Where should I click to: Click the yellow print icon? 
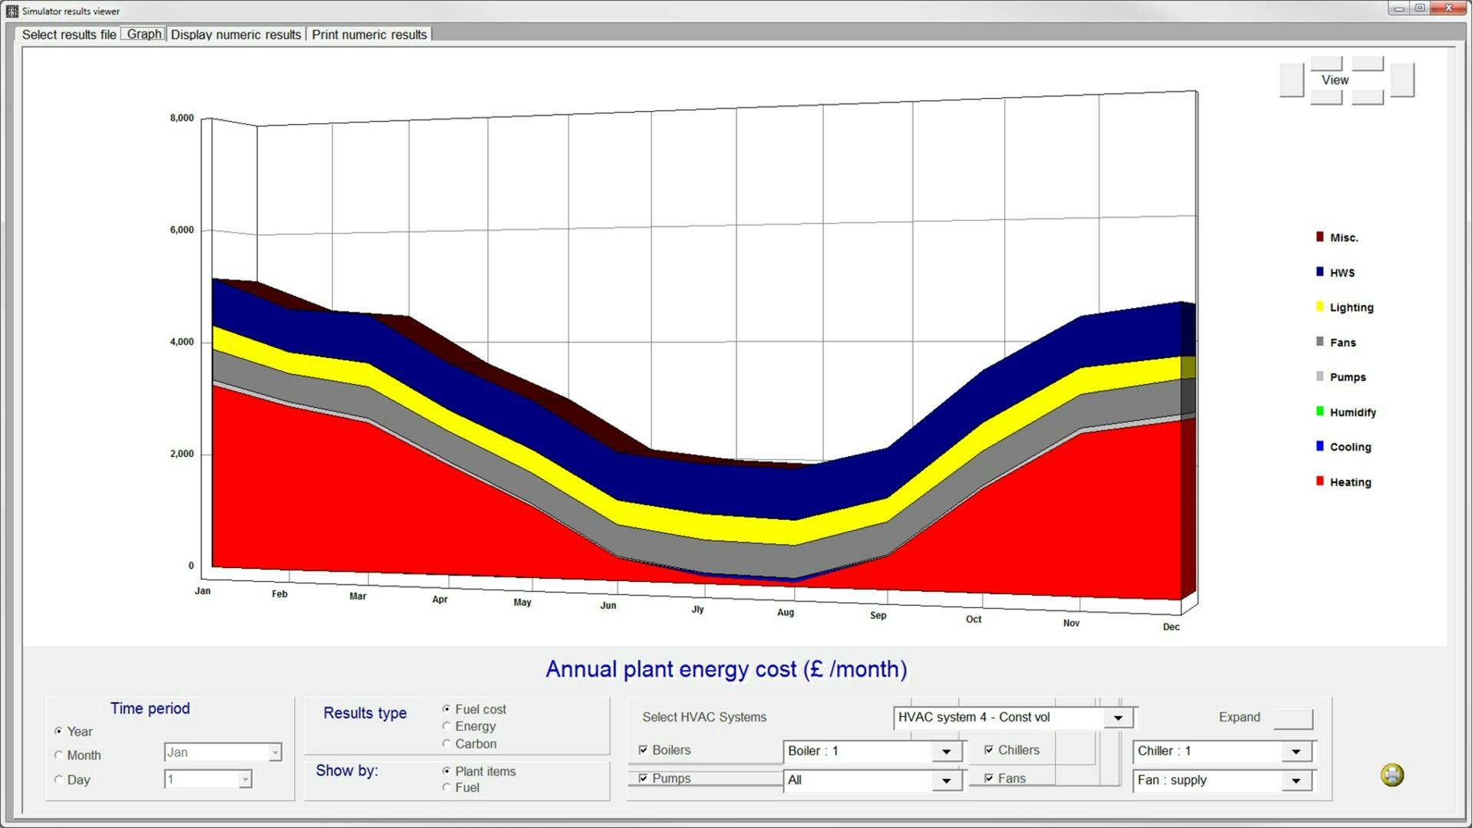(x=1392, y=775)
